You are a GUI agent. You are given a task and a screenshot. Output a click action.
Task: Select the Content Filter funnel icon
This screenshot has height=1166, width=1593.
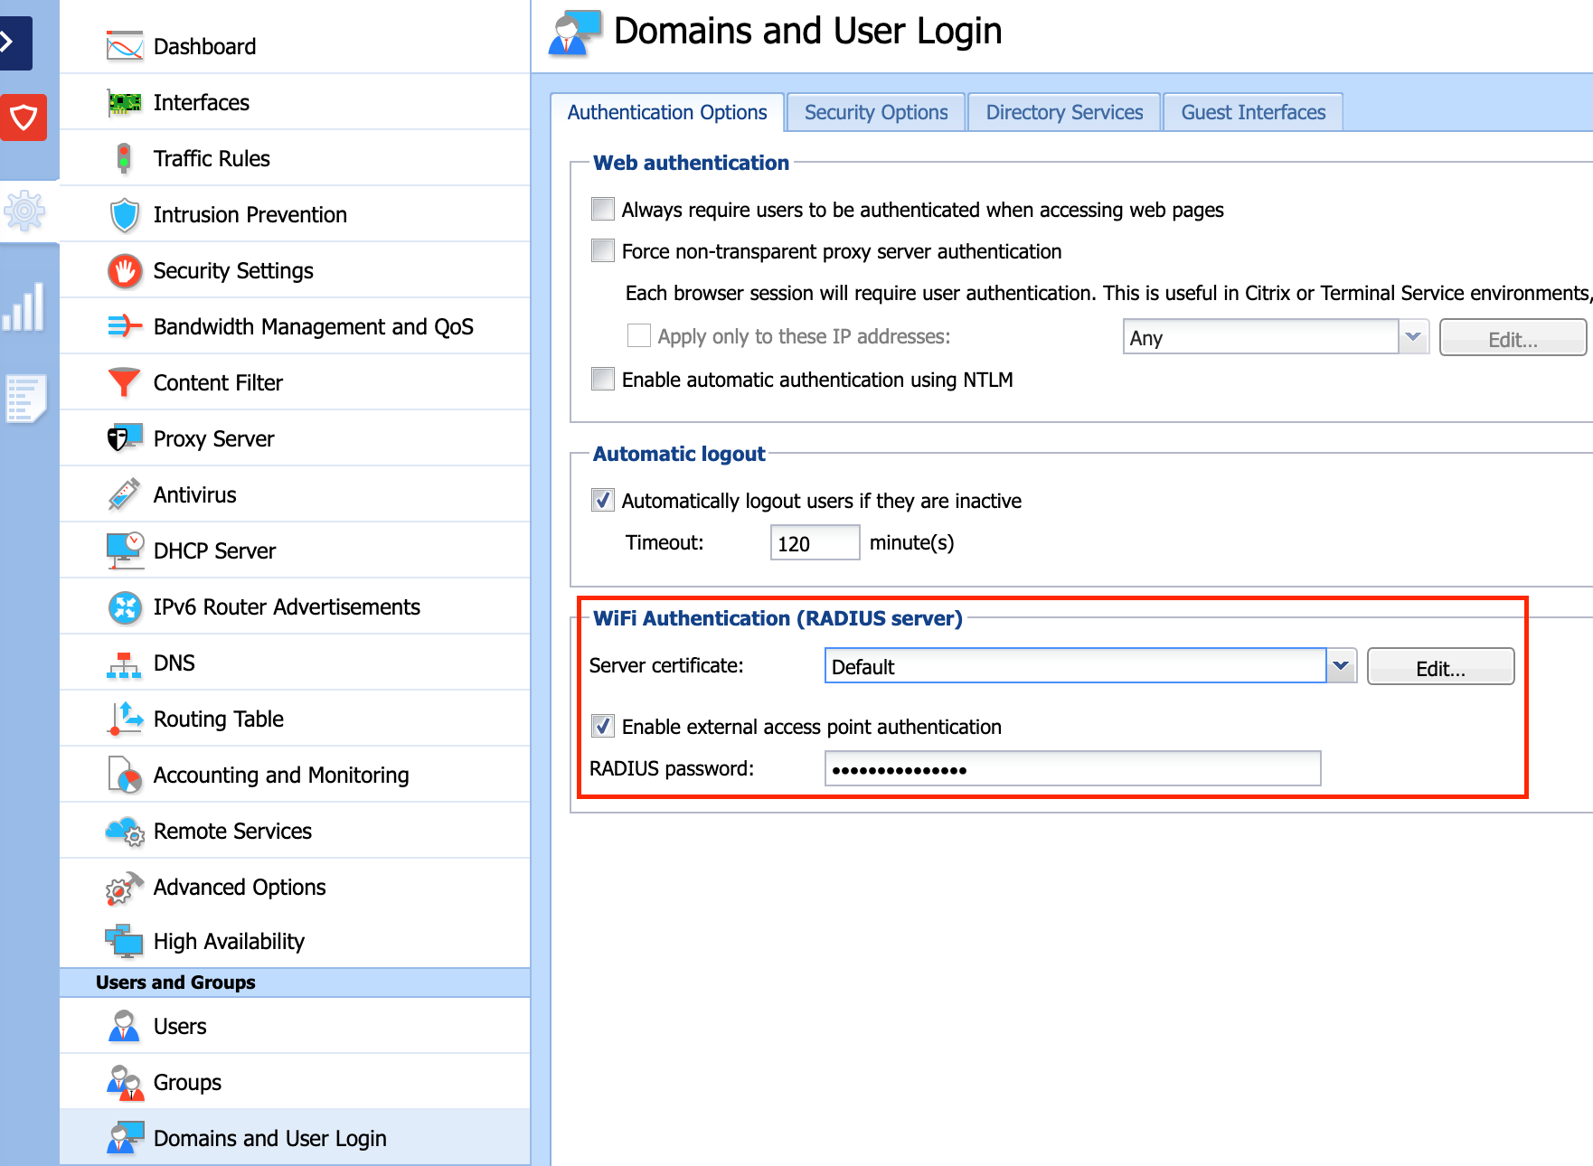pos(124,382)
